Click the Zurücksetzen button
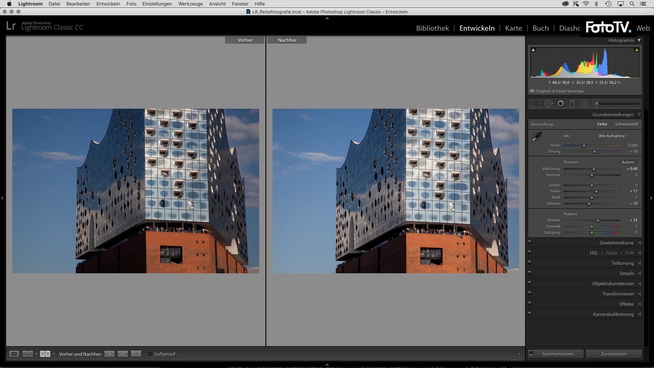654x368 pixels. [614, 354]
